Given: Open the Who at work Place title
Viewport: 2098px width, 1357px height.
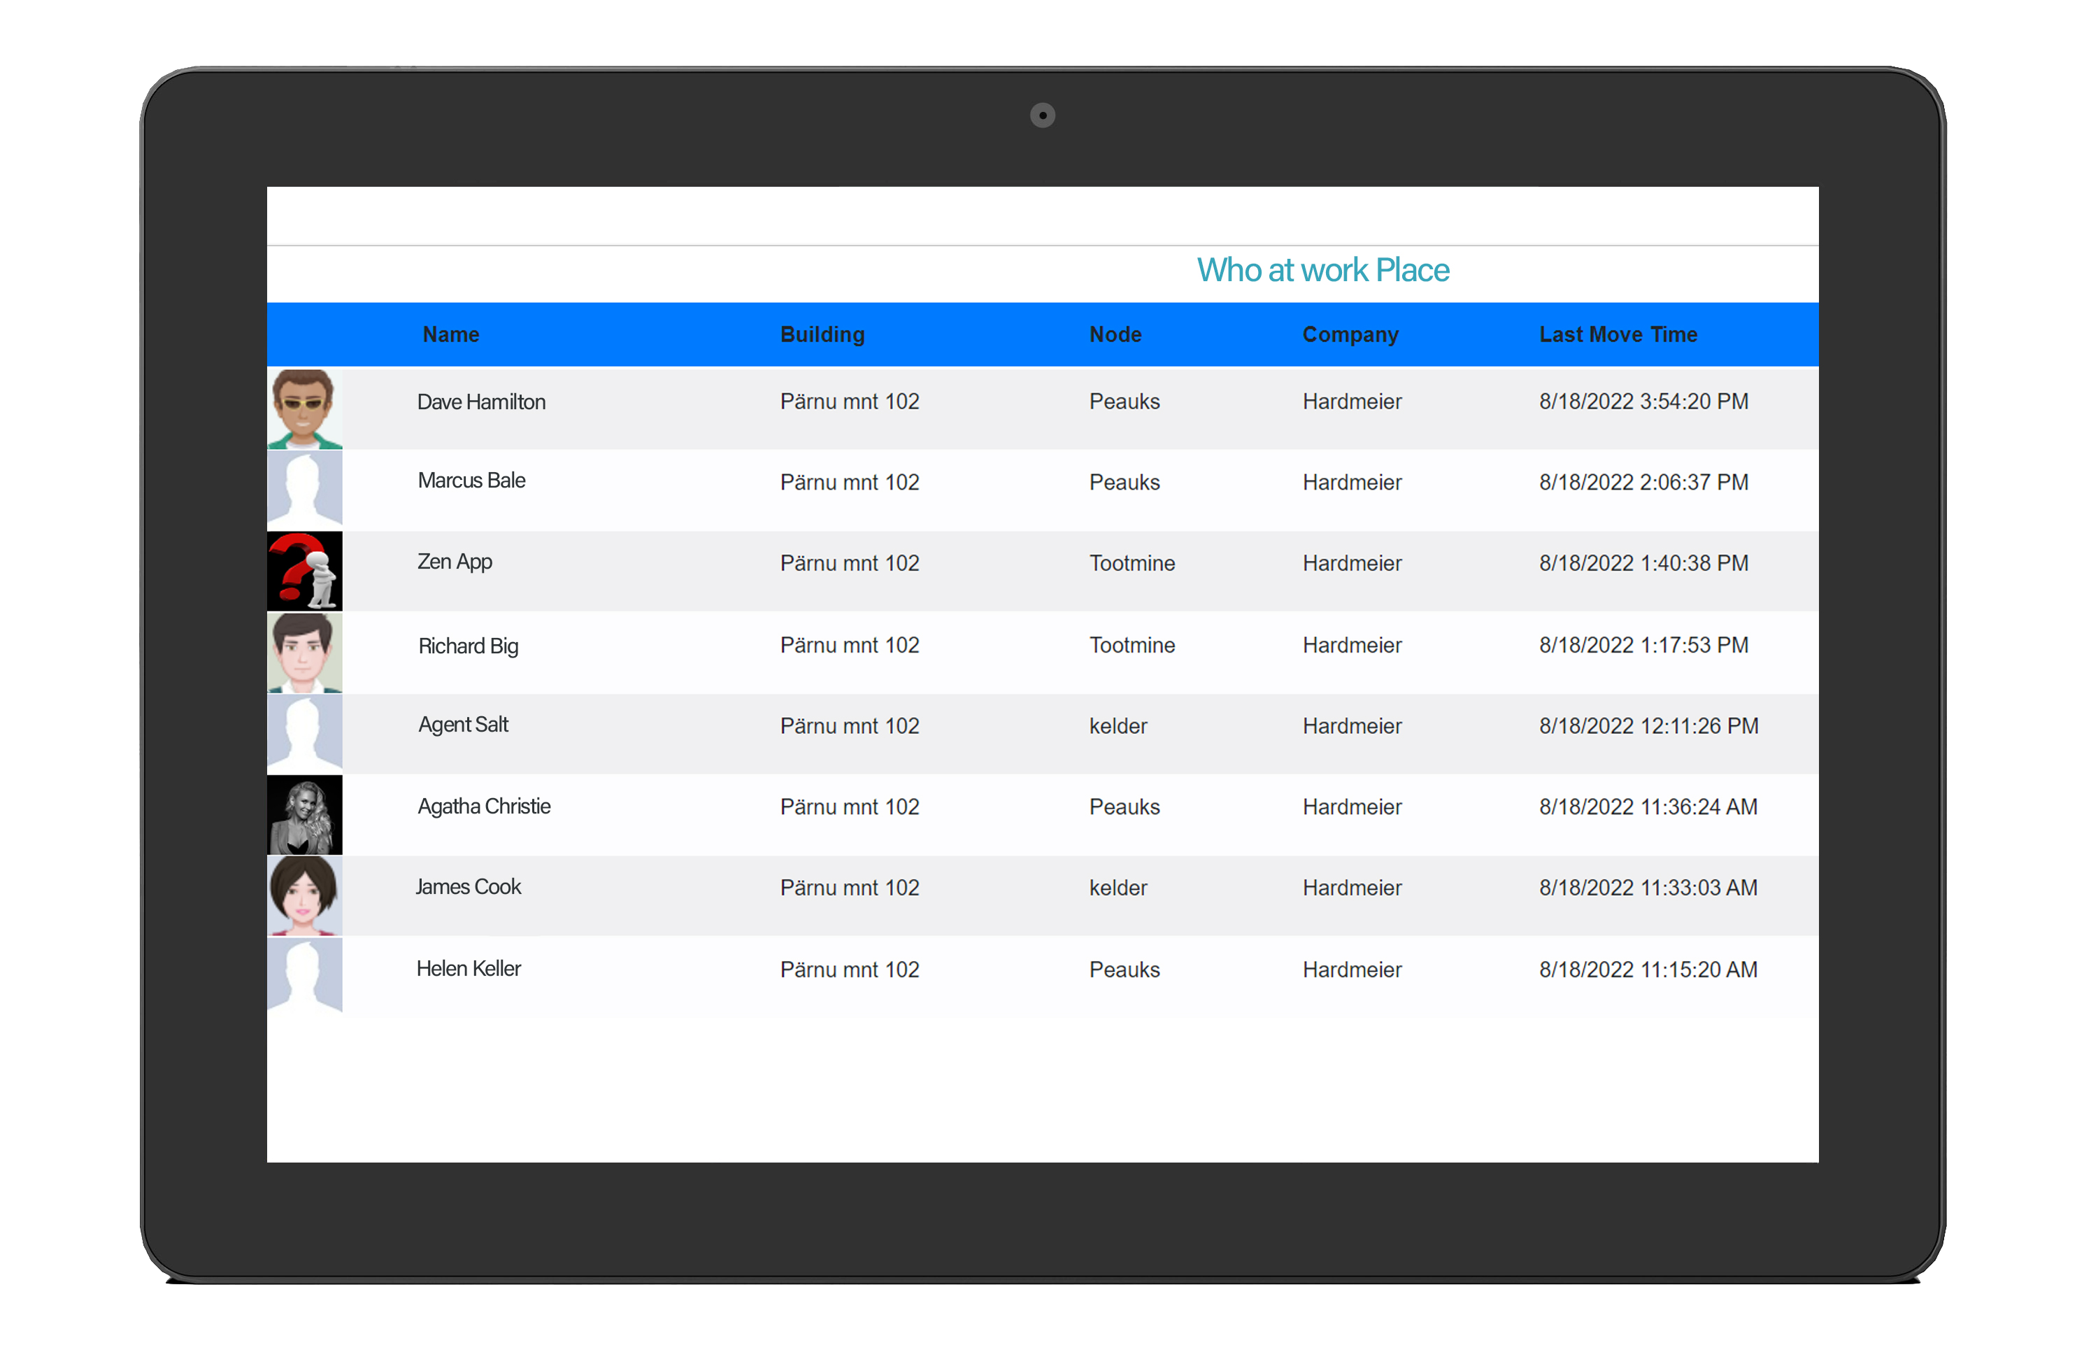Looking at the screenshot, I should tap(1322, 269).
